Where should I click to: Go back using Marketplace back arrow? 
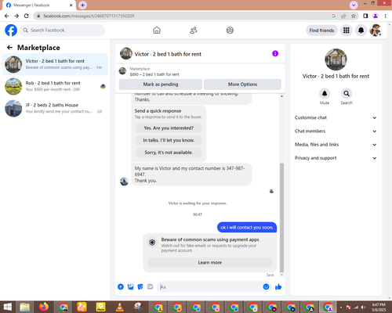[x=9, y=48]
